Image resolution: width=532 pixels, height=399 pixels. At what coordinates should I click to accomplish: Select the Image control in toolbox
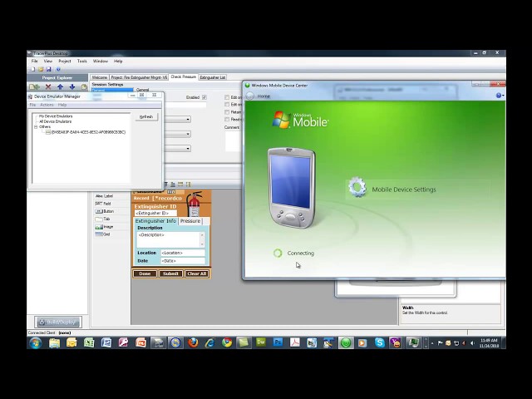pos(104,227)
